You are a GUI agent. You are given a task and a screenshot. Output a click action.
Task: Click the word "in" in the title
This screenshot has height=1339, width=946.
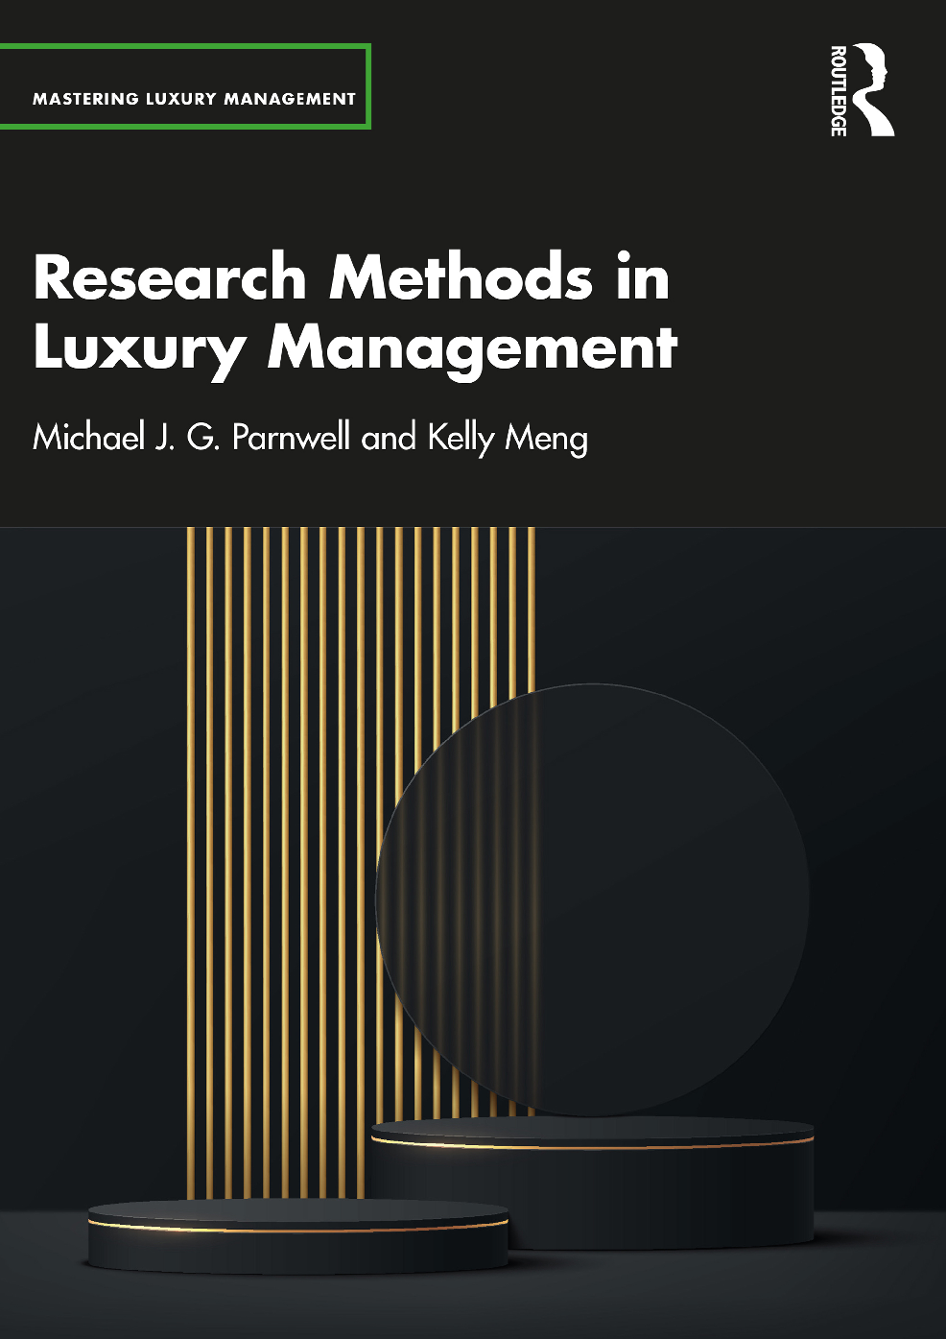point(642,277)
